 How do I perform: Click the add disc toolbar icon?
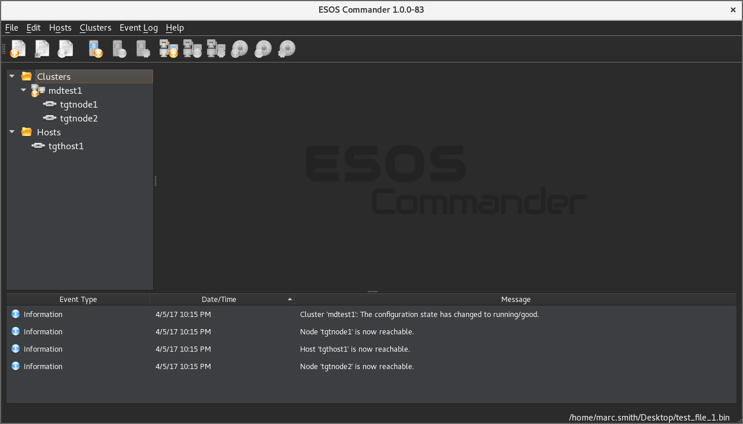pyautogui.click(x=239, y=49)
